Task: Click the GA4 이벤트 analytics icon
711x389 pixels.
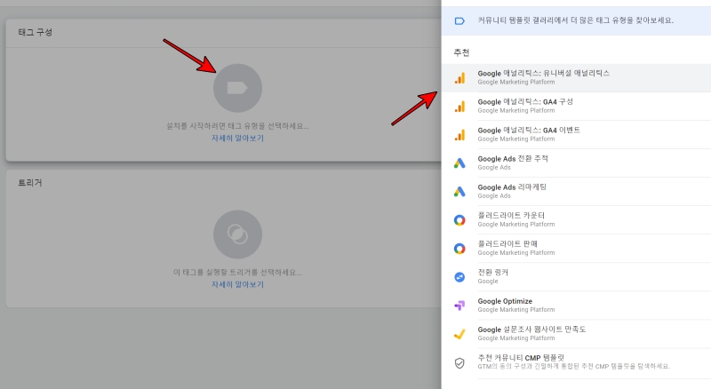Action: click(459, 135)
